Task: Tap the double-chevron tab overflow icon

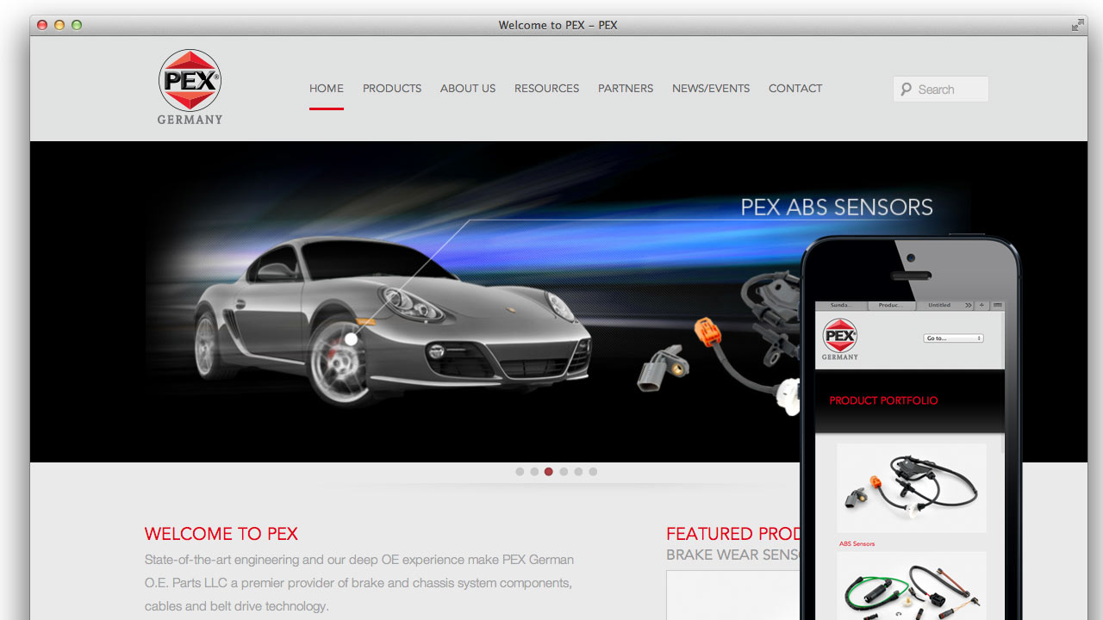Action: pyautogui.click(x=968, y=305)
